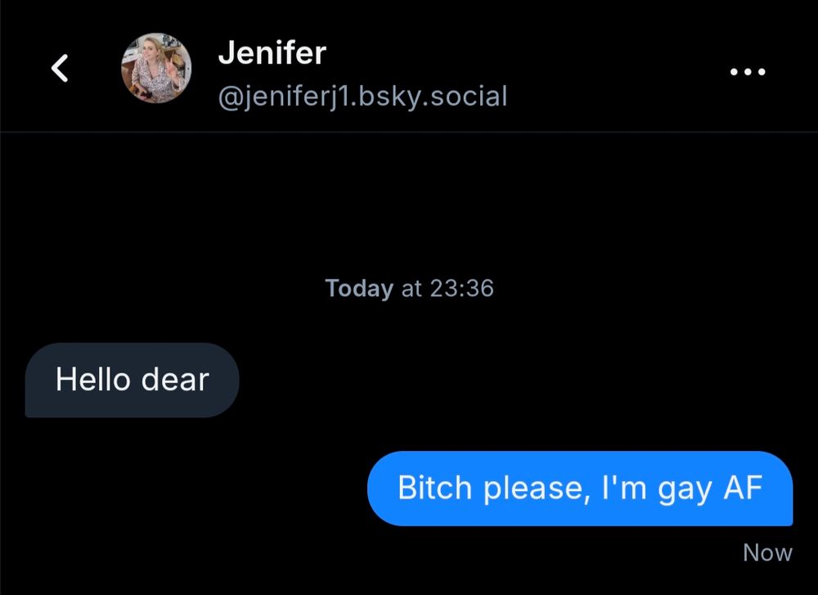Click the @jeniferj1.bsky.social handle
The image size is (818, 595).
[x=362, y=97]
